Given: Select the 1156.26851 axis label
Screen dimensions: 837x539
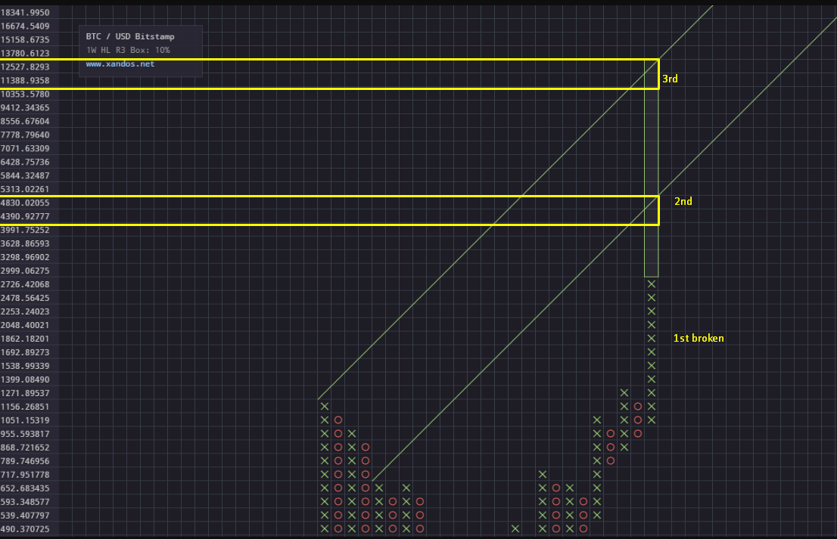Looking at the screenshot, I should tap(25, 407).
